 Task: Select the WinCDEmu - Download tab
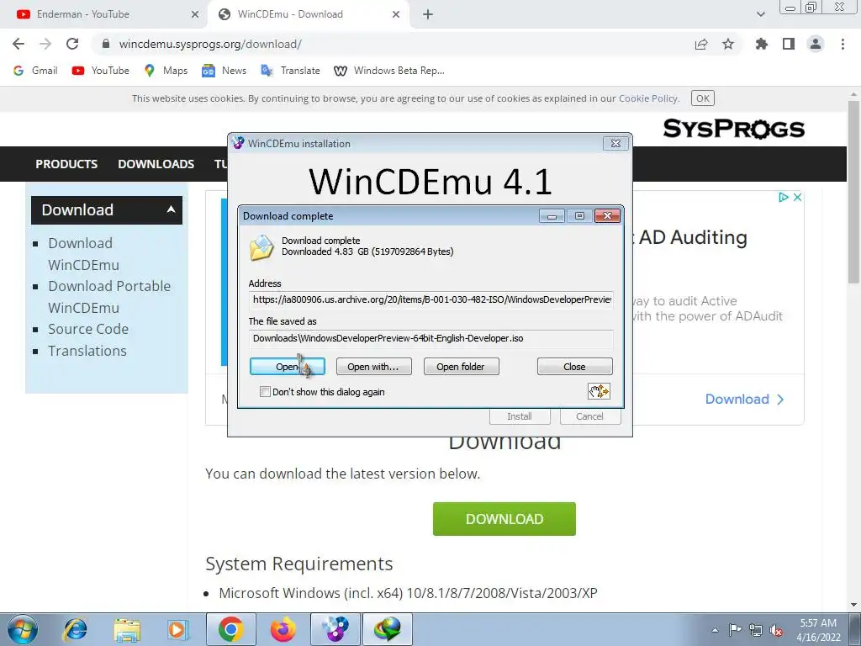[308, 14]
